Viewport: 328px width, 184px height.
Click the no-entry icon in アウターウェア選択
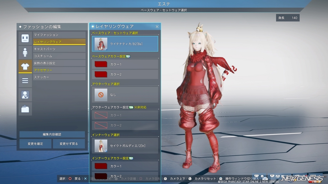pyautogui.click(x=101, y=95)
